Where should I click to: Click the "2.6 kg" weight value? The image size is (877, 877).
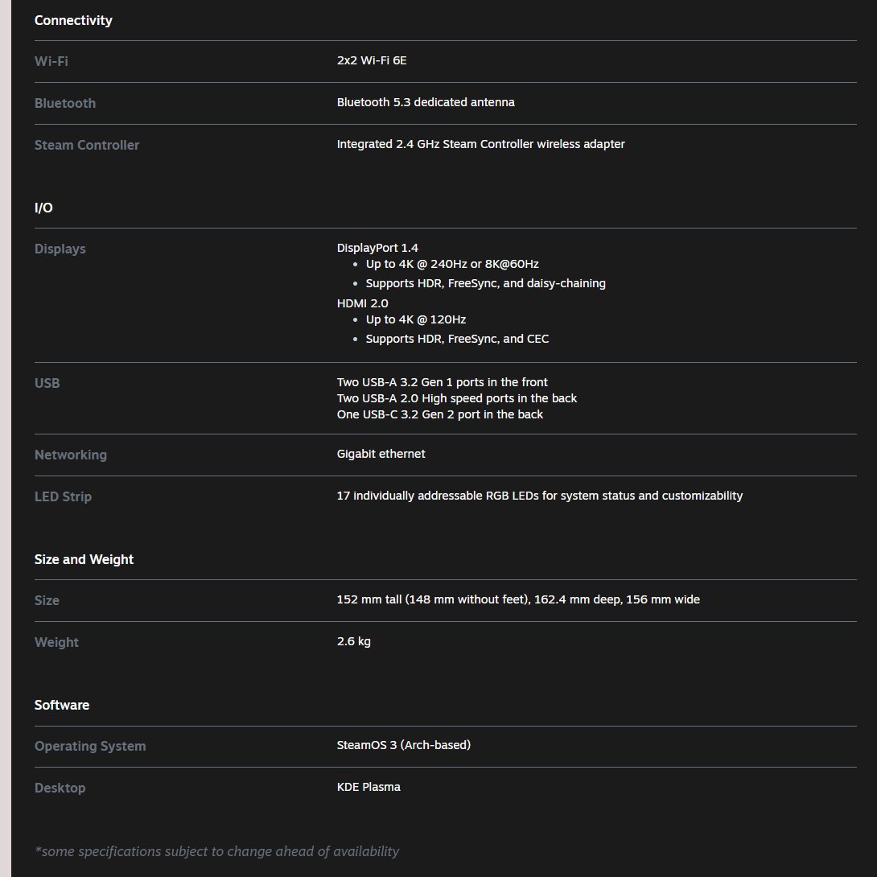click(x=353, y=641)
